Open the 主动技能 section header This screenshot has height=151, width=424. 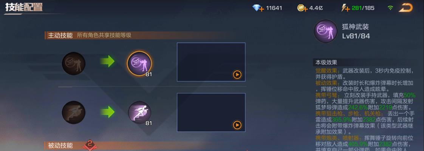tap(60, 35)
